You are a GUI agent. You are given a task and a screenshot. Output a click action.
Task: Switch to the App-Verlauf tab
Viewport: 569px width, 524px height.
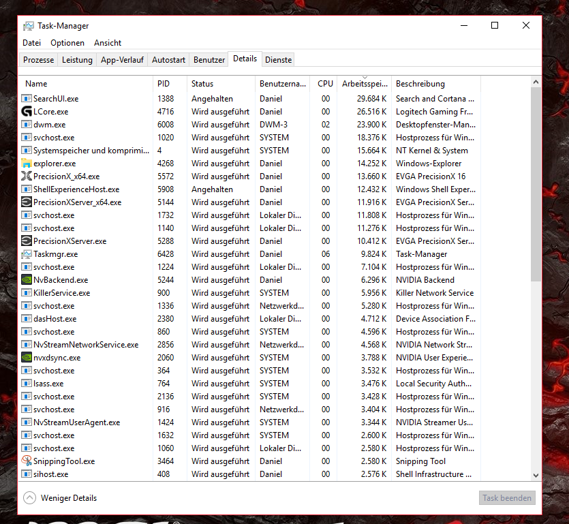pyautogui.click(x=122, y=60)
